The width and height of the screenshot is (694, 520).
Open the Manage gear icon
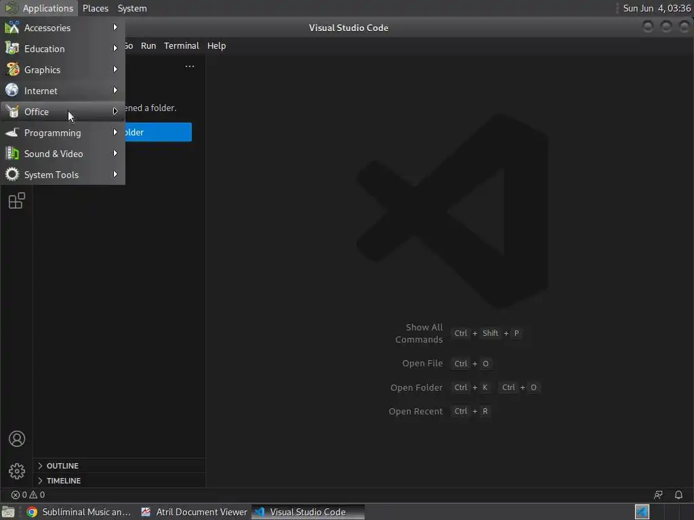click(x=17, y=471)
